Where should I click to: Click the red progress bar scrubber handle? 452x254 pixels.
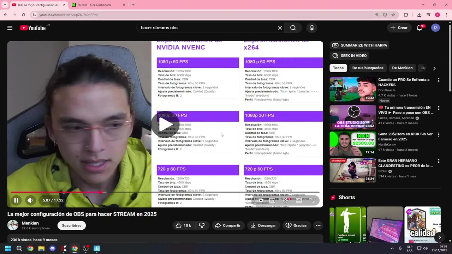(x=101, y=192)
